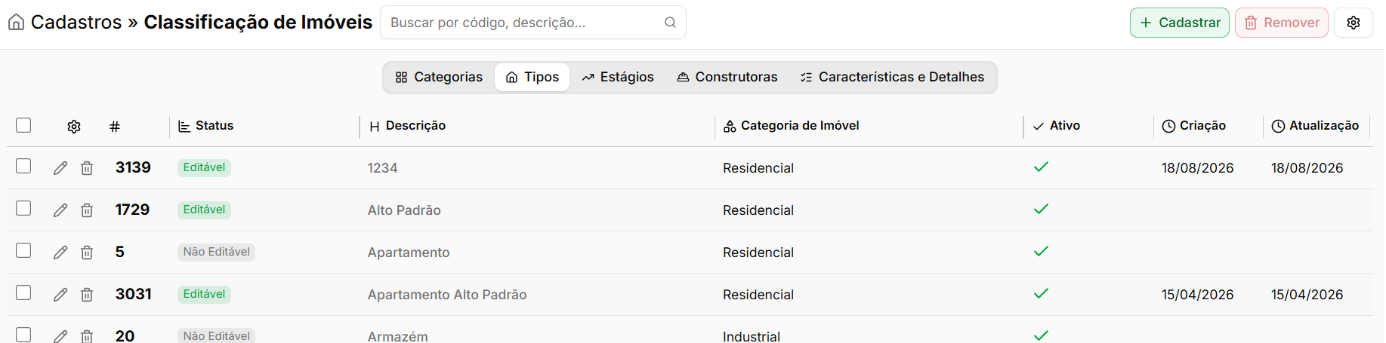Click the table header gear icon
The width and height of the screenshot is (1386, 343).
coord(74,127)
